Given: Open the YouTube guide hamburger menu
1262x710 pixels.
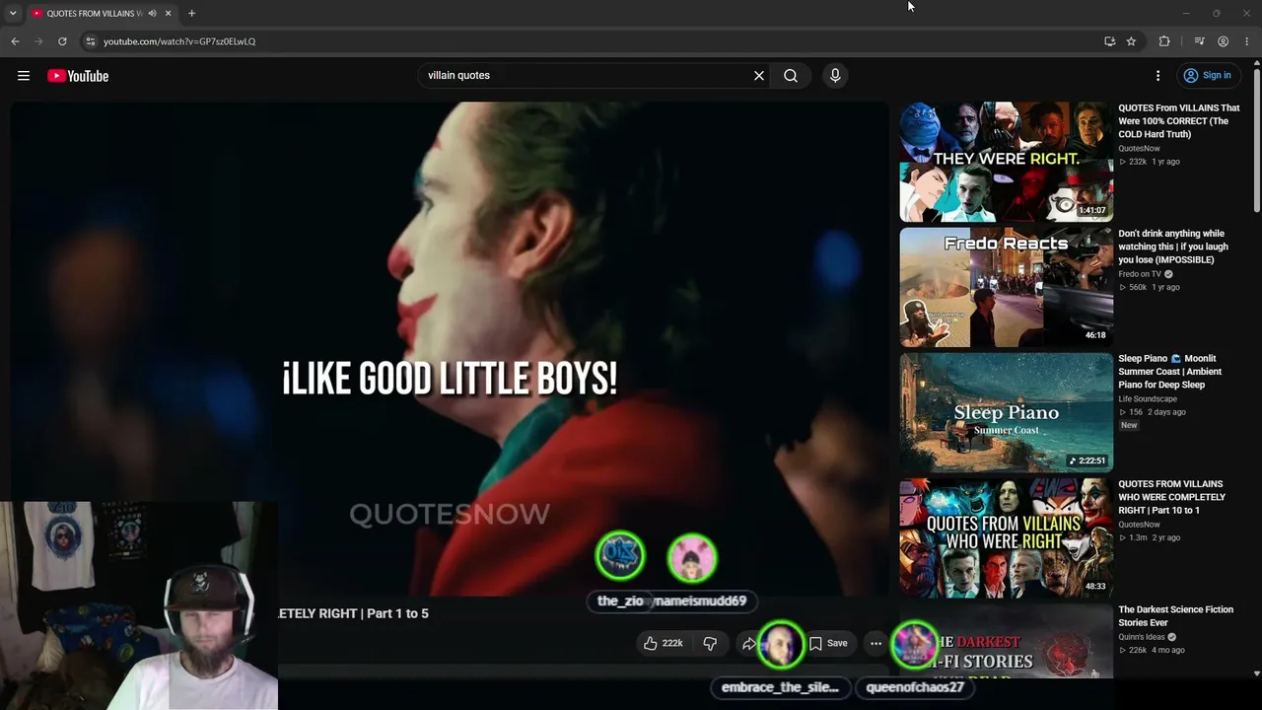Looking at the screenshot, I should pyautogui.click(x=24, y=76).
